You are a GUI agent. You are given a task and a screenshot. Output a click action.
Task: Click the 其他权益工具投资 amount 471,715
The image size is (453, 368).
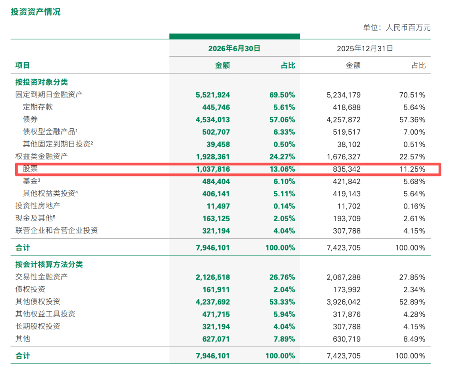[x=216, y=314]
